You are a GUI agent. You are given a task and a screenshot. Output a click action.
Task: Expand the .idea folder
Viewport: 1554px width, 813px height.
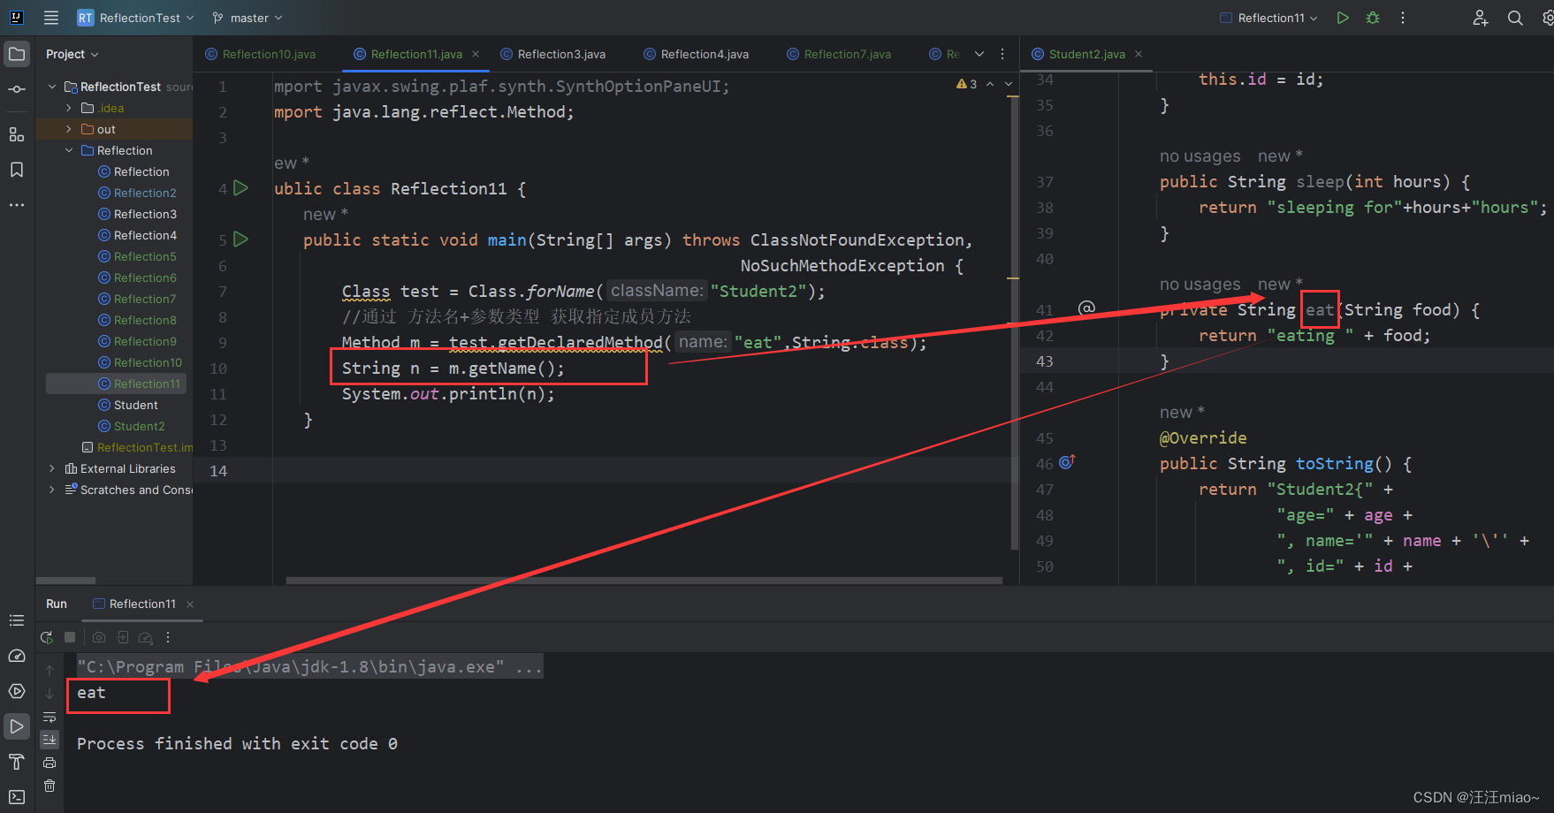[x=69, y=108]
